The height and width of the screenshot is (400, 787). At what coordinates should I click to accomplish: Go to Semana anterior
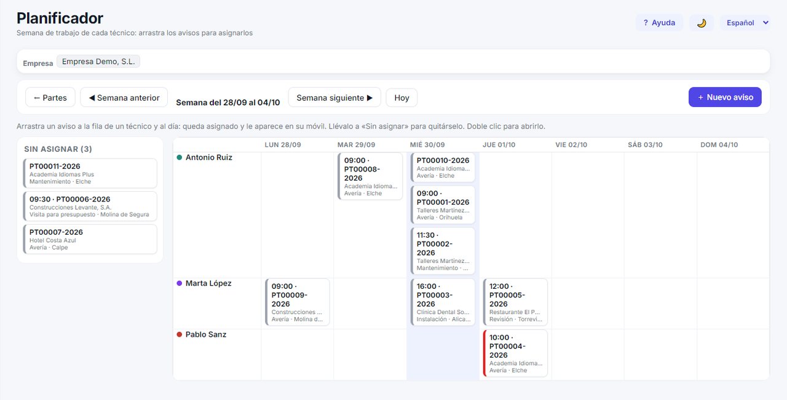coord(124,98)
